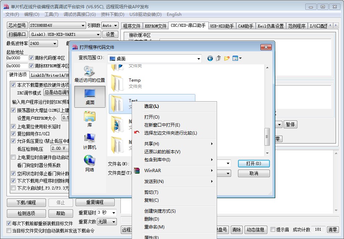Switch to the EEPROM文件 tab
This screenshot has height=239, width=344.
pyautogui.click(x=156, y=26)
